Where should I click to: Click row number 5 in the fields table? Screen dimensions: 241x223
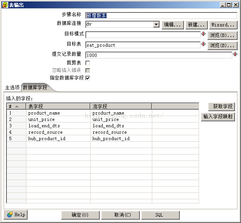point(16,139)
